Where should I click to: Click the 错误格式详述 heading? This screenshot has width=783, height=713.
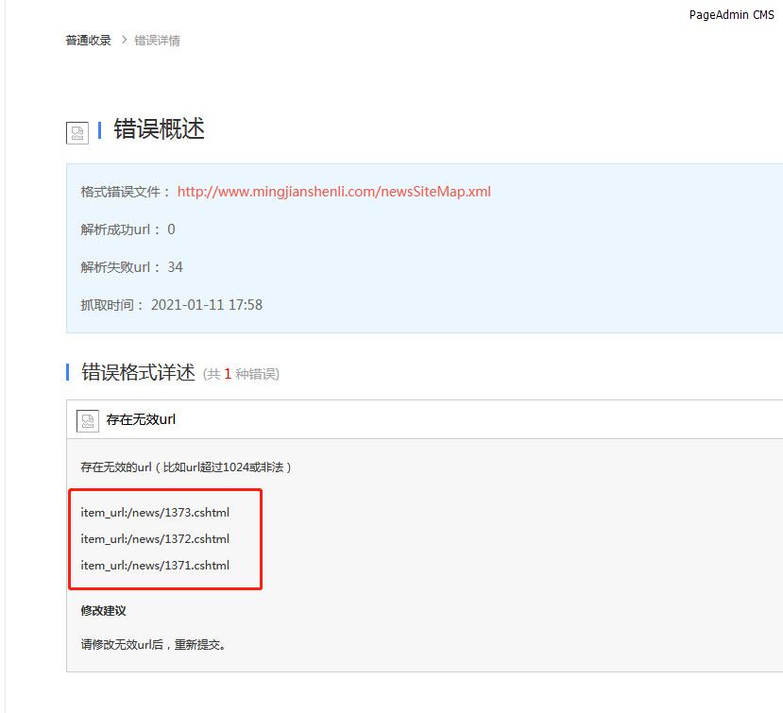138,372
